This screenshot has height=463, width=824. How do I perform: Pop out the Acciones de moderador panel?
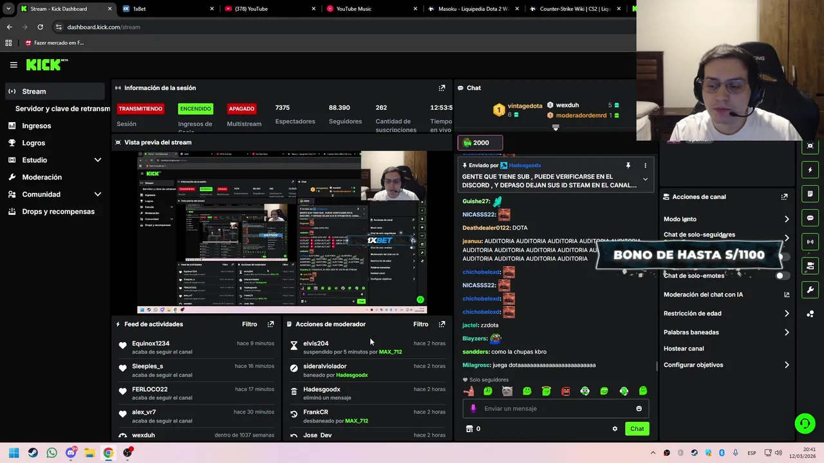coord(442,324)
